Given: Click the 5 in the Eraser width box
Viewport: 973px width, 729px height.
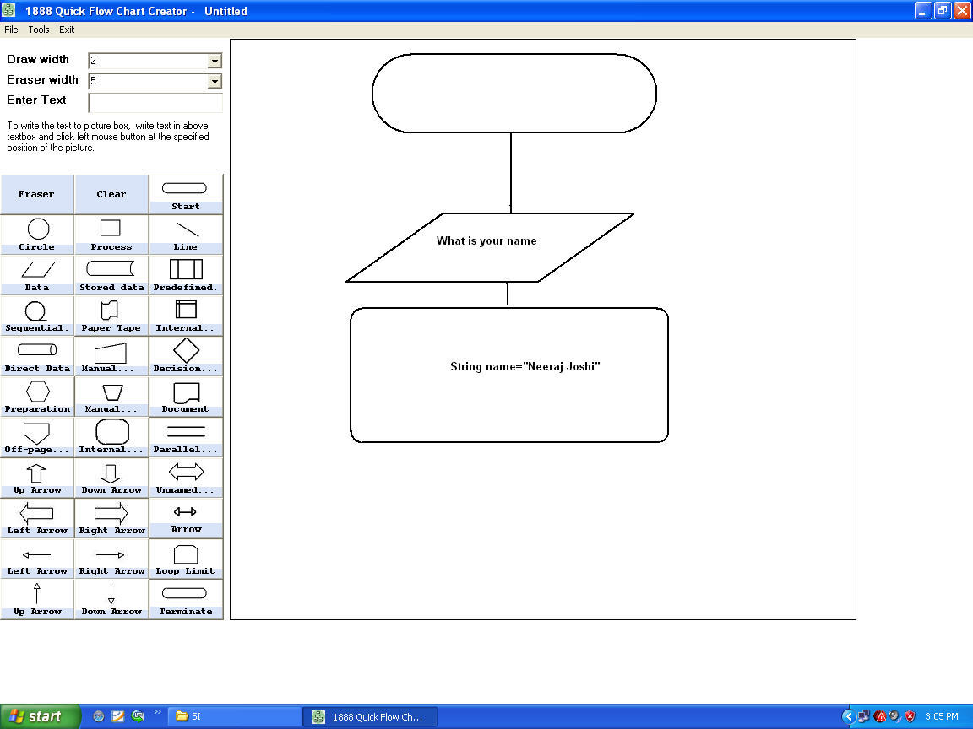Looking at the screenshot, I should coord(93,81).
